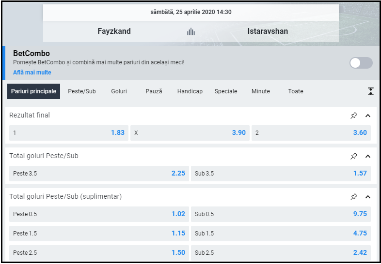Follow the Află mai multe link

tap(32, 73)
